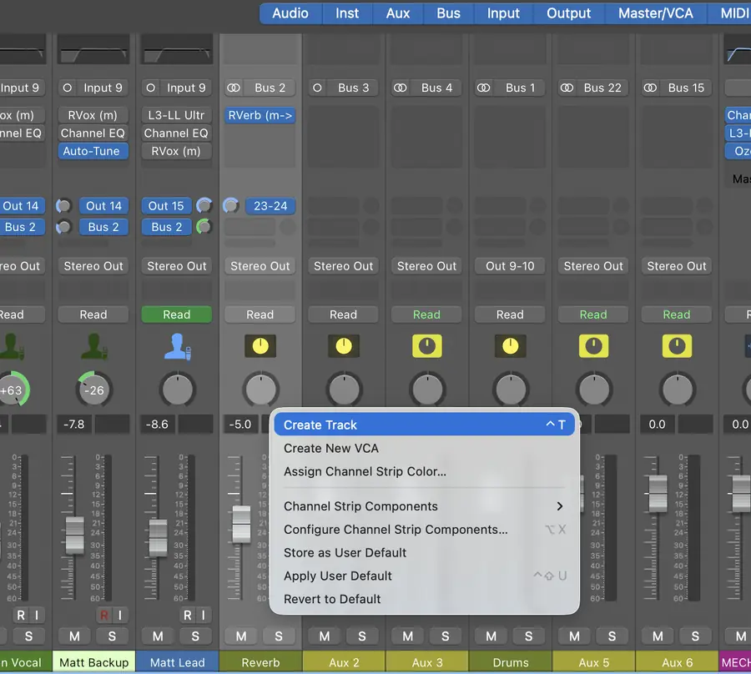Toggle the Audio channel filter button
The width and height of the screenshot is (751, 674).
[290, 13]
